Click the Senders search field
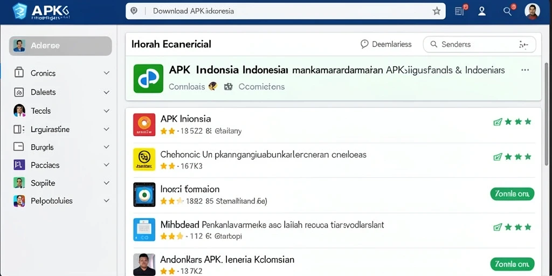The width and height of the screenshot is (552, 276). pyautogui.click(x=479, y=44)
